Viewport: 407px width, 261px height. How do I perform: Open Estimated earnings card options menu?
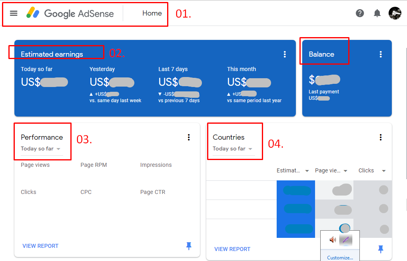tap(285, 54)
